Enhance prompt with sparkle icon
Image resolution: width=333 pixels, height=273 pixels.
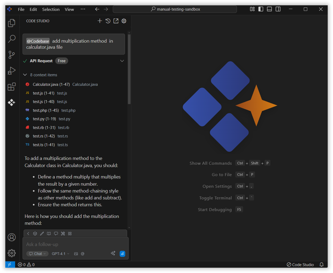point(113,253)
